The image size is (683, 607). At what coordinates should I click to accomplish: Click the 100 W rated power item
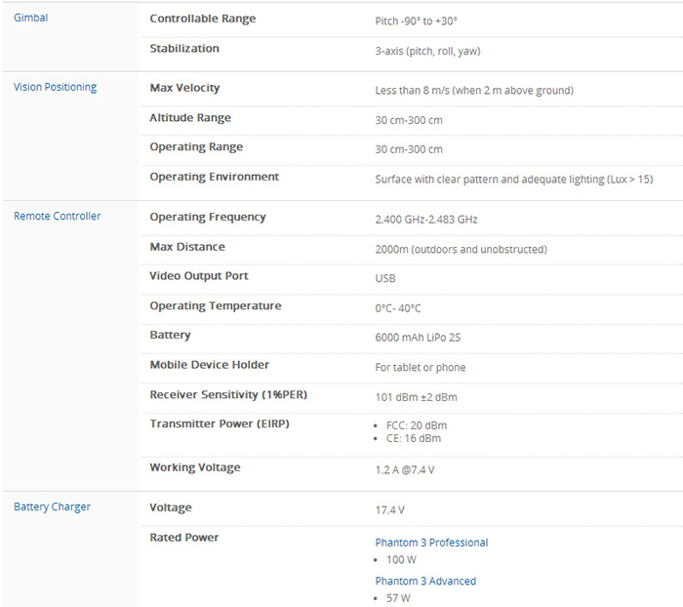click(399, 560)
